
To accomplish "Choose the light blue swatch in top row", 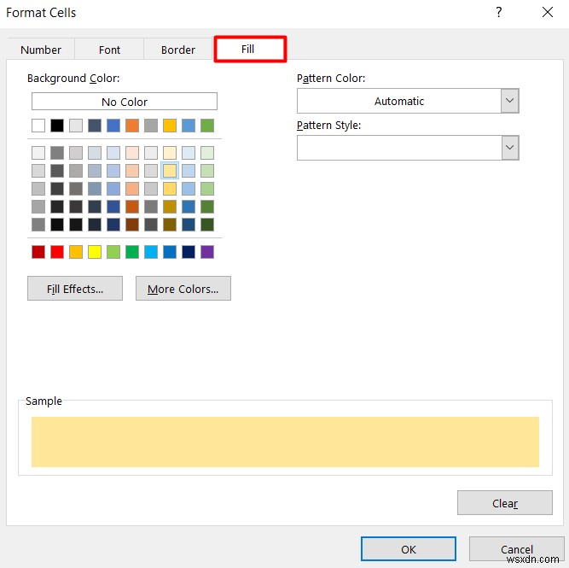I will pyautogui.click(x=189, y=126).
